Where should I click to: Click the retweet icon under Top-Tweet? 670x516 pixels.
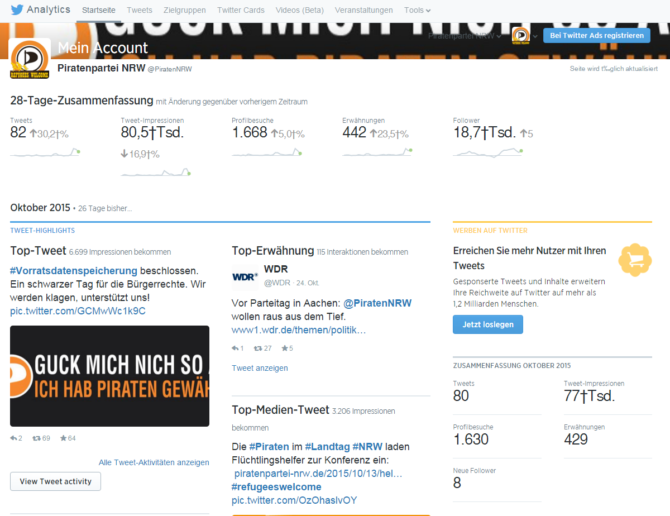(36, 438)
